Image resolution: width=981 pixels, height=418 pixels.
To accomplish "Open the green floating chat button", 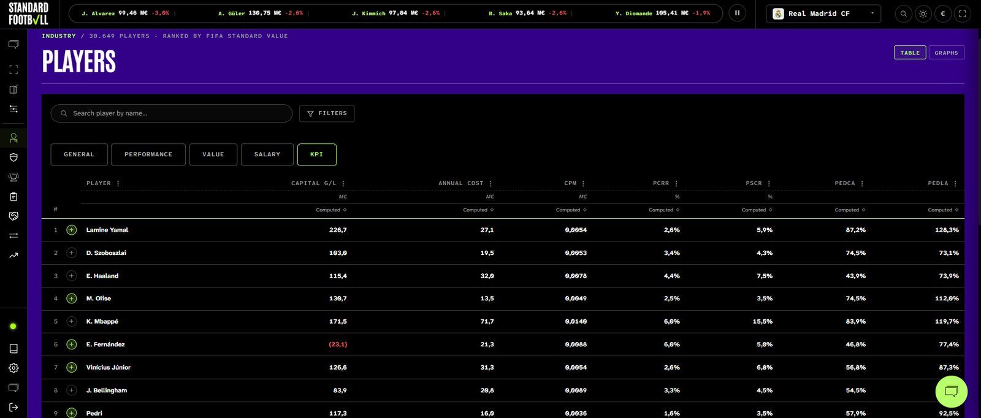I will coord(952,391).
